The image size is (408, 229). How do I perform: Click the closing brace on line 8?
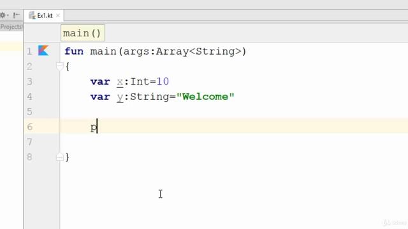pos(68,157)
